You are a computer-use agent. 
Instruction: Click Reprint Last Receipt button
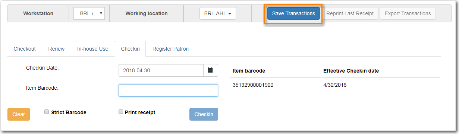point(350,13)
